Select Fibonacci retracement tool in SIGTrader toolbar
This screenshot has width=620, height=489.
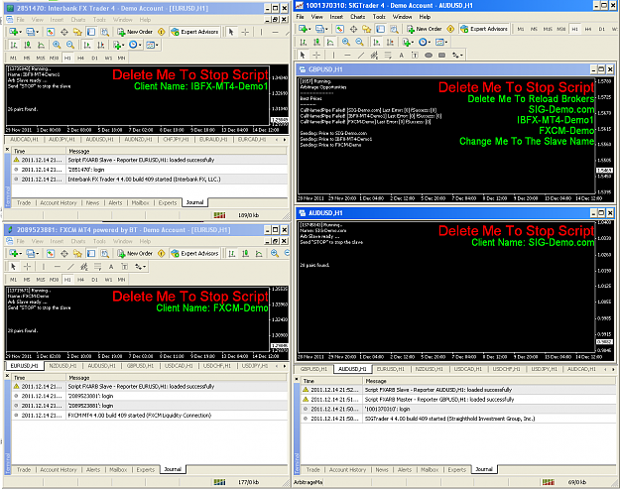point(388,55)
